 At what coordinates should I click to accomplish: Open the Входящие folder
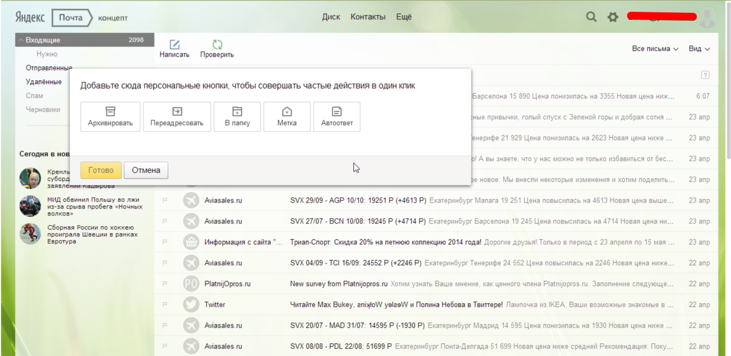[x=85, y=40]
